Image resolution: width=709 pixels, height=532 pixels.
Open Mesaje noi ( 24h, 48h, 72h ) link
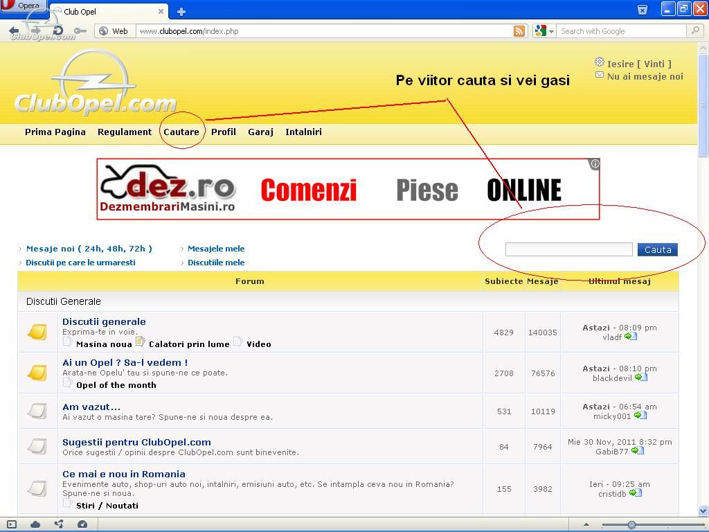pyautogui.click(x=89, y=249)
